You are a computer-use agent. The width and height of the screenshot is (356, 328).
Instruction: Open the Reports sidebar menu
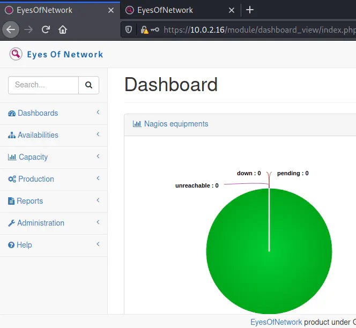pyautogui.click(x=29, y=201)
